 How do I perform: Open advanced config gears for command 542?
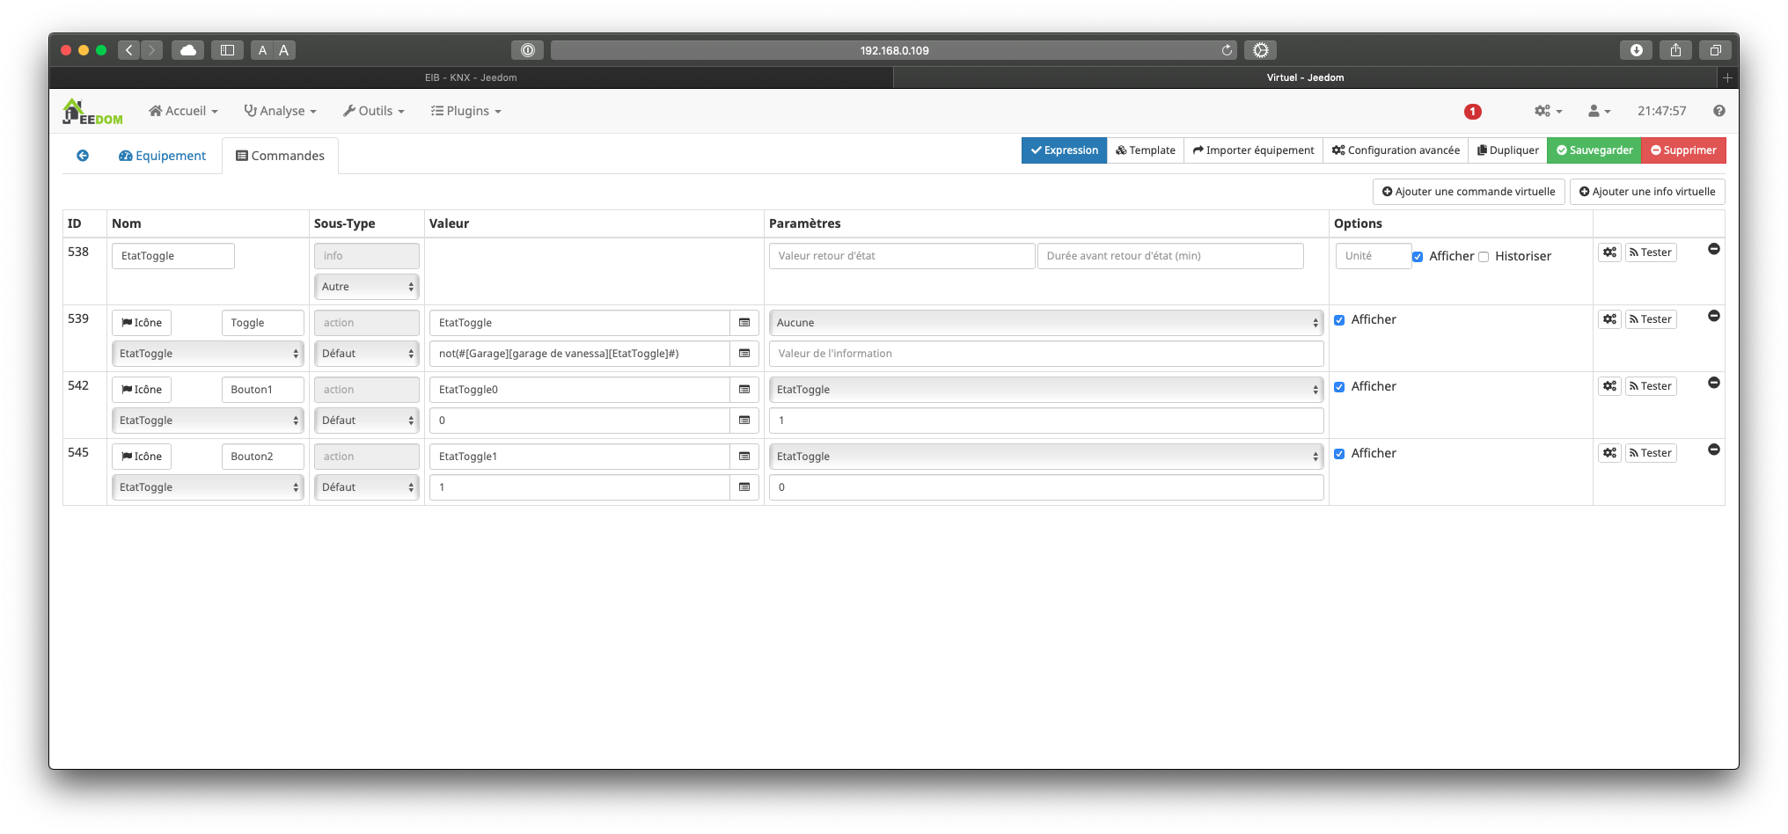pos(1609,386)
